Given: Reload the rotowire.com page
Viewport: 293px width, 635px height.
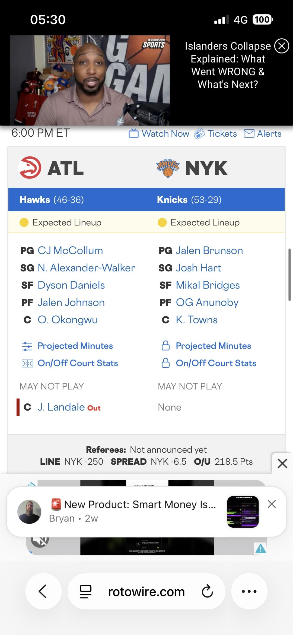Looking at the screenshot, I should (207, 591).
